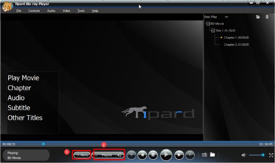Take a snapshot with camera icon

[x=204, y=155]
